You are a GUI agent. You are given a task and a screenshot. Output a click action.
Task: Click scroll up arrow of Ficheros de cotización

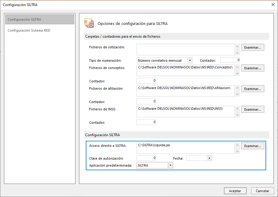click(x=238, y=47)
